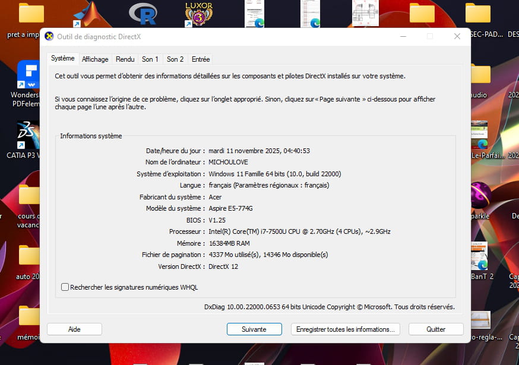Click the Aide button

pos(74,329)
